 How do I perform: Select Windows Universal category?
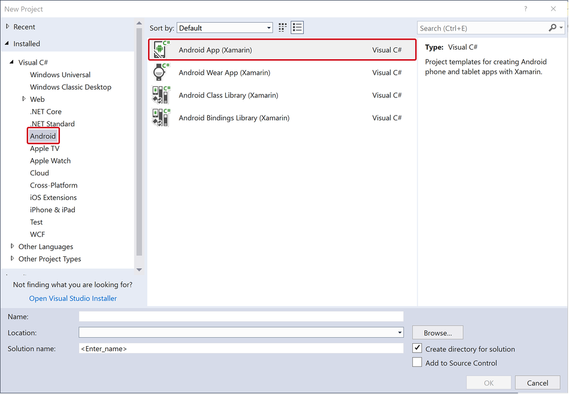coord(60,75)
